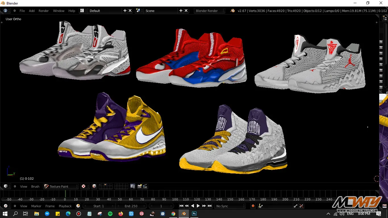Delete the Default screen layout with X

pyautogui.click(x=130, y=11)
